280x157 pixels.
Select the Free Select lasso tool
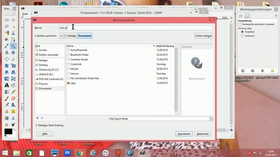[7, 26]
